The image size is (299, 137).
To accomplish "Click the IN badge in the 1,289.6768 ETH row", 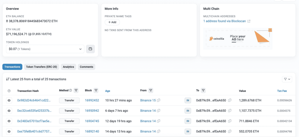I will coord(188,100).
